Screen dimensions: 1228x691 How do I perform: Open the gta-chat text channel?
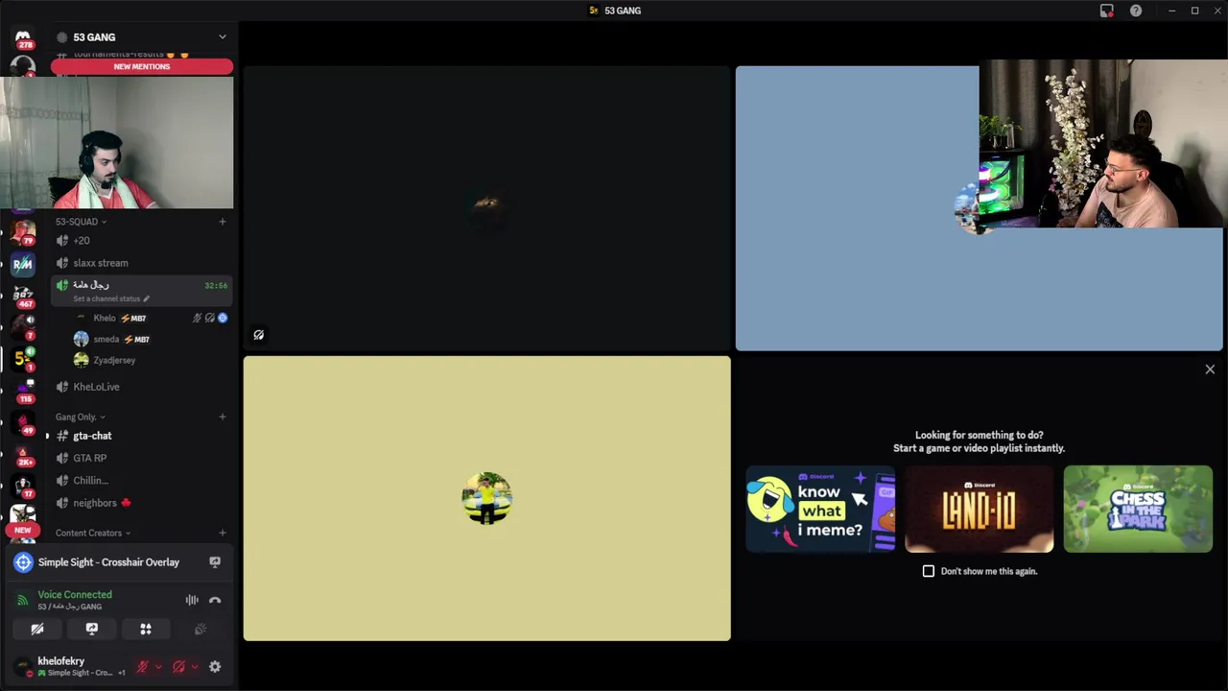point(142,436)
